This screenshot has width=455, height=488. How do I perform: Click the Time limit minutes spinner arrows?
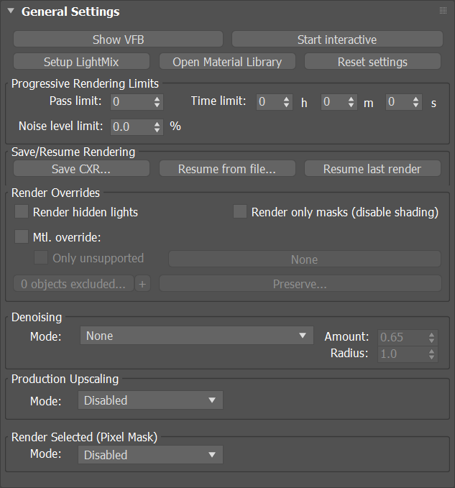point(351,102)
